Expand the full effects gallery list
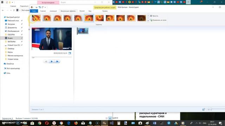This screenshot has width=225, height=126. [x=148, y=21]
